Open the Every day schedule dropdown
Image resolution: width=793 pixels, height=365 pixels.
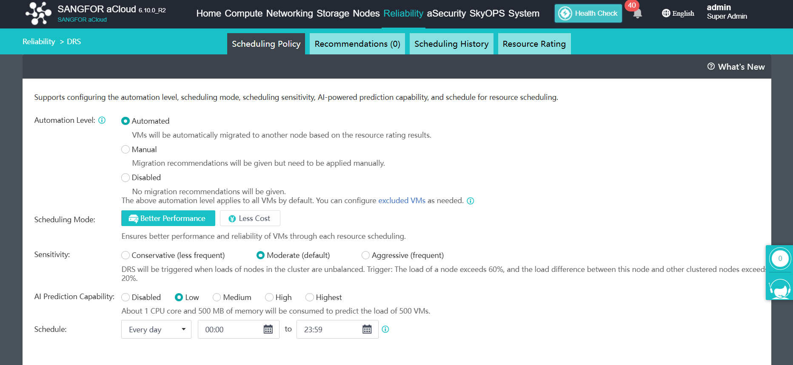156,329
